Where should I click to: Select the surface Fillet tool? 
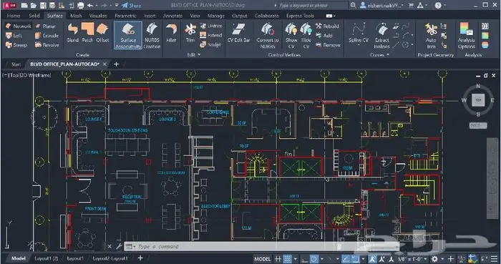coord(171,33)
